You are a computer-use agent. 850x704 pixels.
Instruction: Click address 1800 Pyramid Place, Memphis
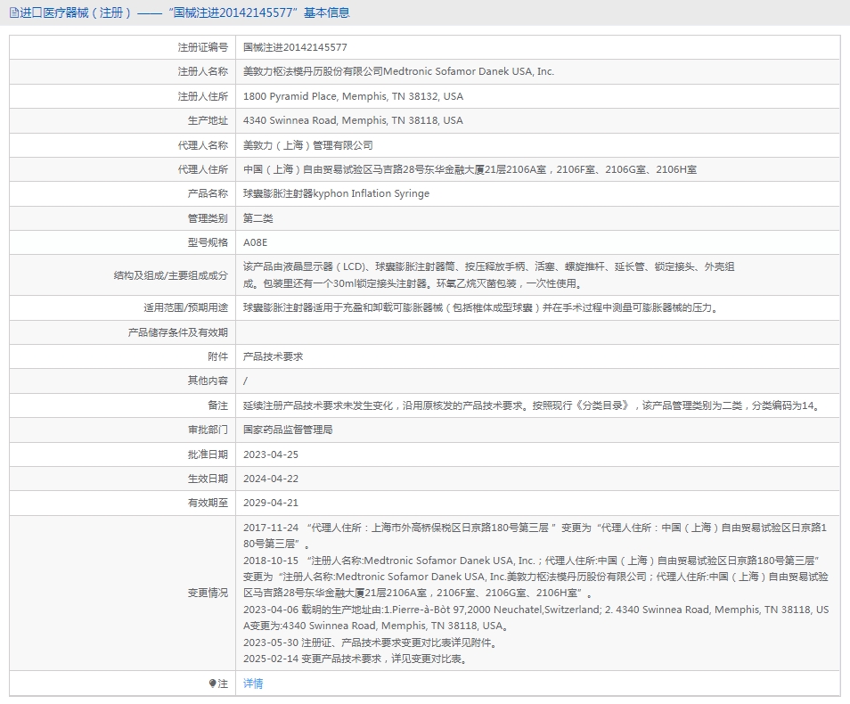(x=353, y=96)
